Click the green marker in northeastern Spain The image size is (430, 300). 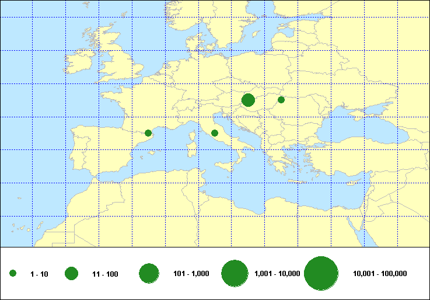point(148,133)
